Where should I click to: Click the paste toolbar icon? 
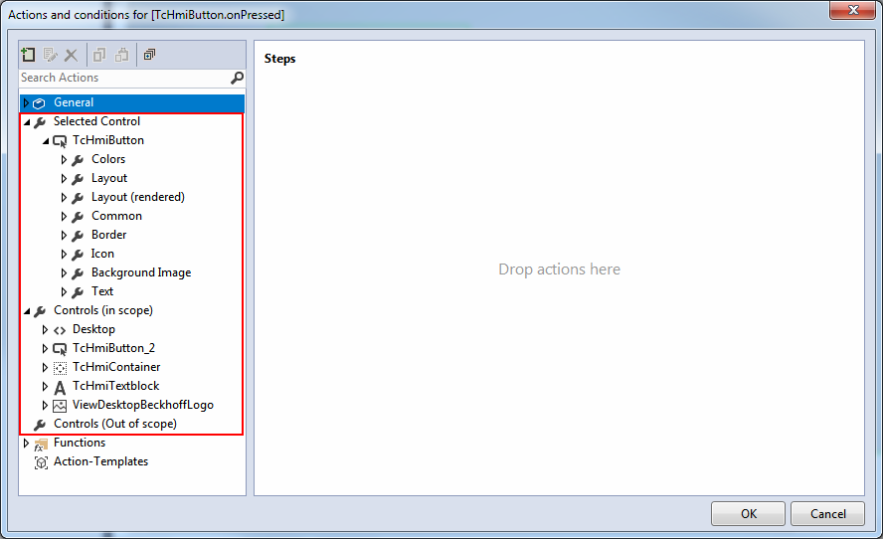coord(121,55)
